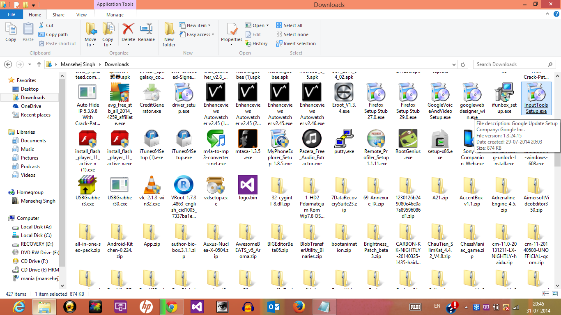Open the Move to dropdown

coord(90,34)
